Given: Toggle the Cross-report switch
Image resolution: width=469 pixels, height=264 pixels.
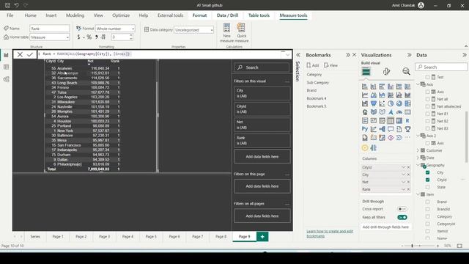Looking at the screenshot, I should [x=402, y=209].
